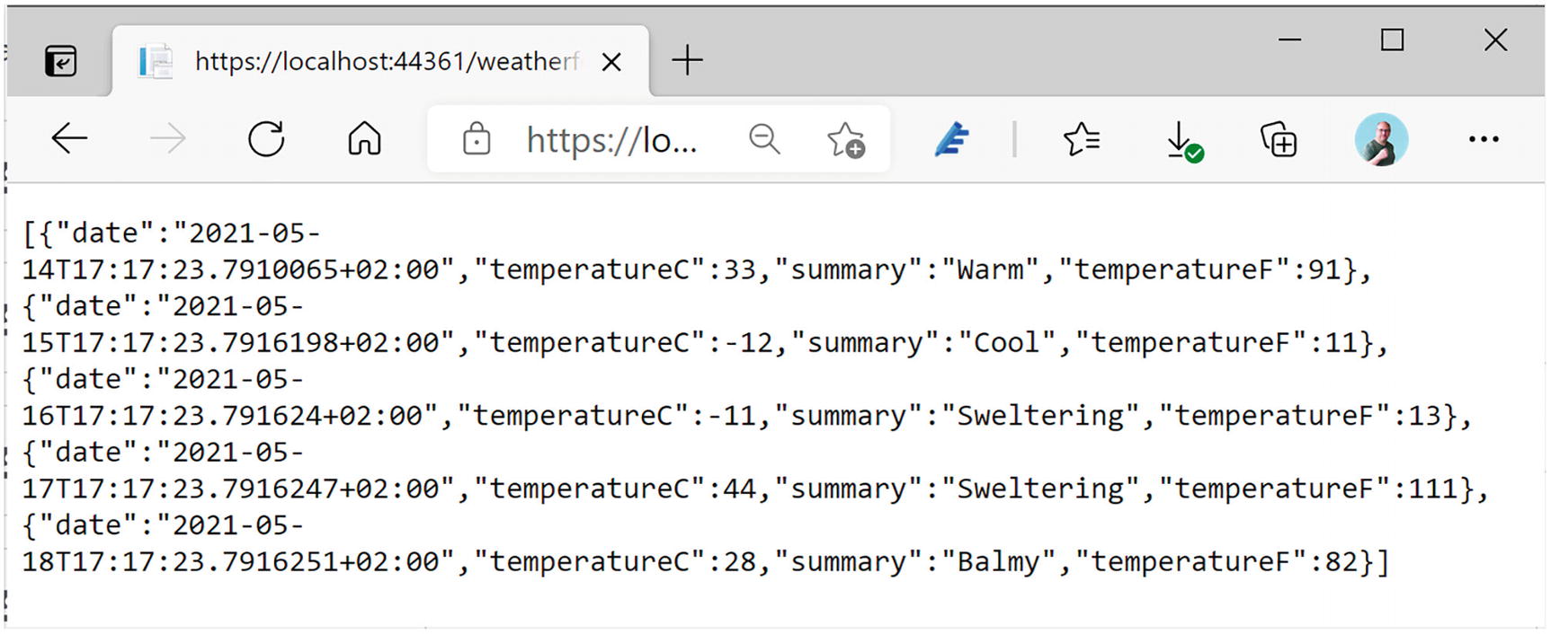Viewport: 1551px width, 634px height.
Task: Click the address bar URL text
Action: click(x=611, y=140)
